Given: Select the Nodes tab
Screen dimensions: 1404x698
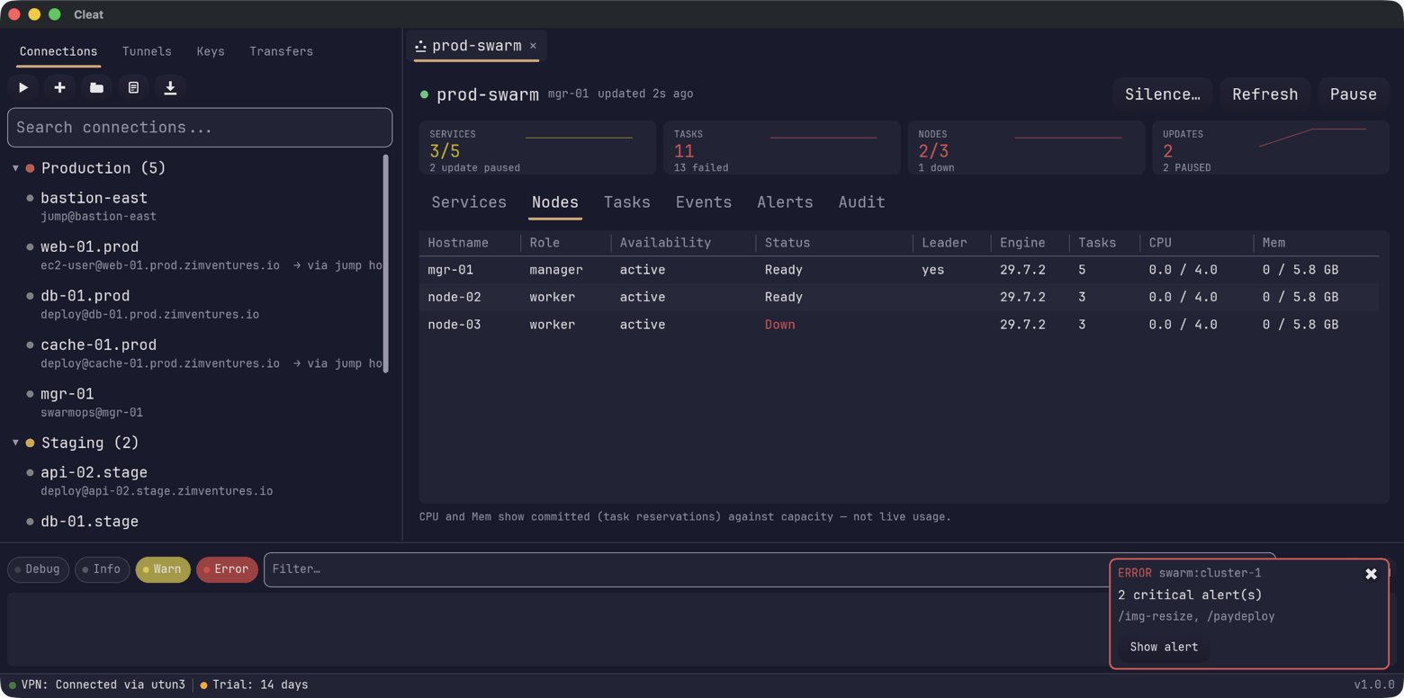Looking at the screenshot, I should 555,202.
